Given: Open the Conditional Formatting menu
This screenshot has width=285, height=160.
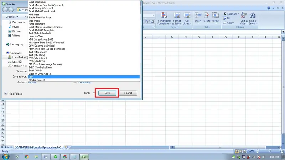Looking at the screenshot, I should pos(164,18).
